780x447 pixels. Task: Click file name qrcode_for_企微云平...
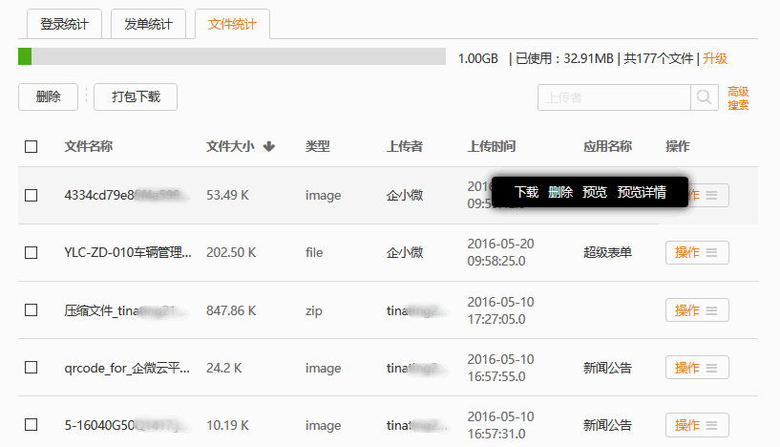127,368
